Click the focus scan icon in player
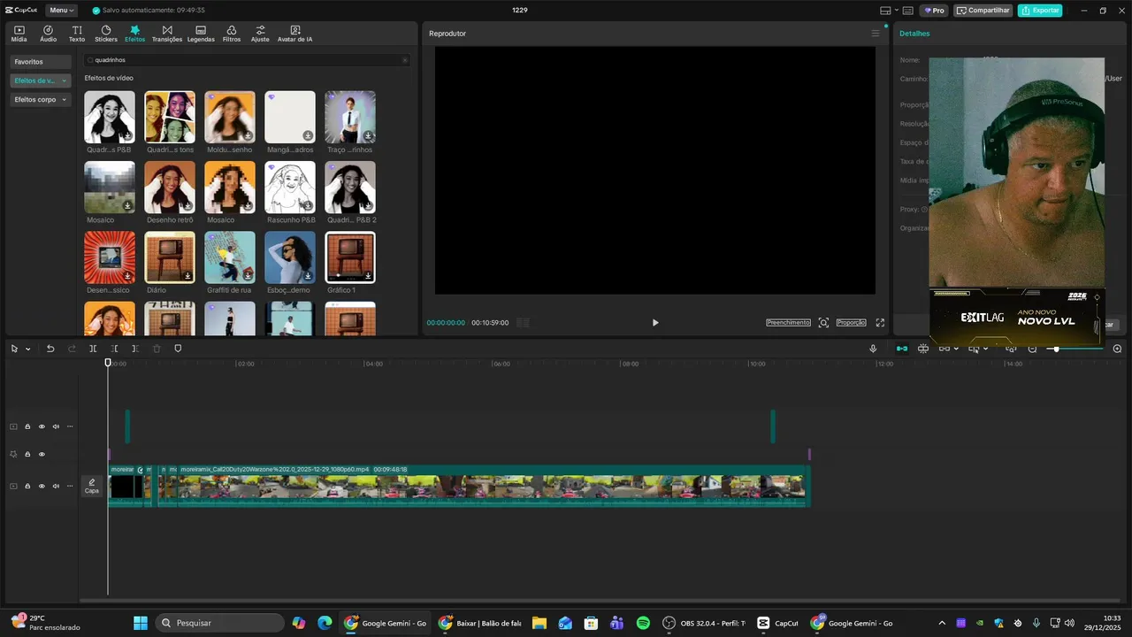 pyautogui.click(x=823, y=323)
